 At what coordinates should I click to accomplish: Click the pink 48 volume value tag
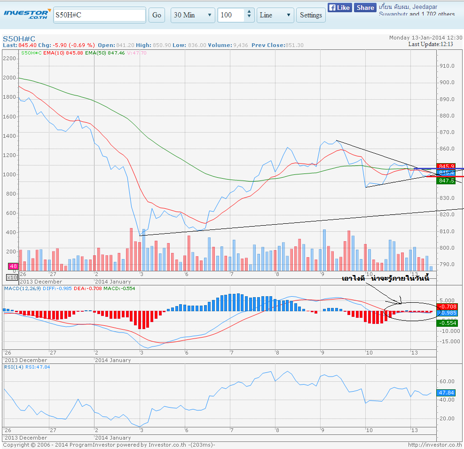[x=13, y=266]
